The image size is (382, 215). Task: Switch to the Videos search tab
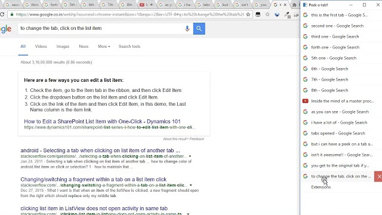pyautogui.click(x=41, y=47)
